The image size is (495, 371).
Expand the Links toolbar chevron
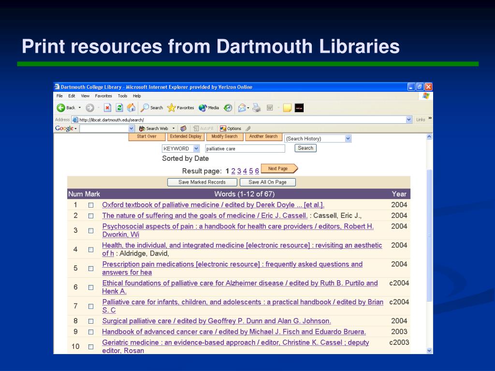click(430, 118)
